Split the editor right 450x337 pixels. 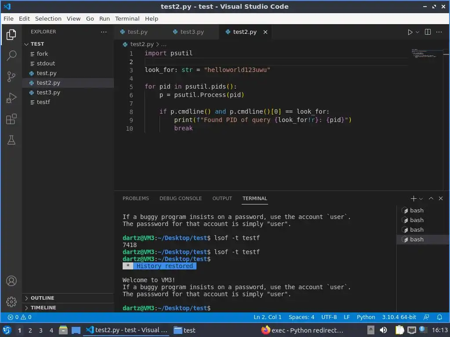pyautogui.click(x=428, y=32)
